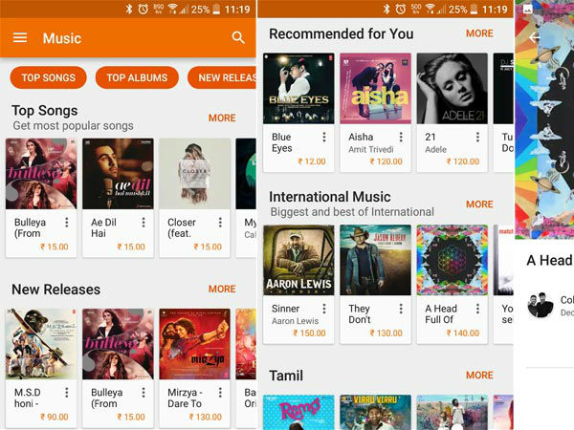
Task: Show MORE in International Music section
Action: pyautogui.click(x=479, y=204)
